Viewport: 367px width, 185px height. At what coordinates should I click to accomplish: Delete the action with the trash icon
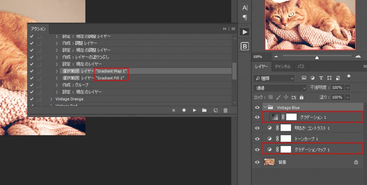pos(225,110)
